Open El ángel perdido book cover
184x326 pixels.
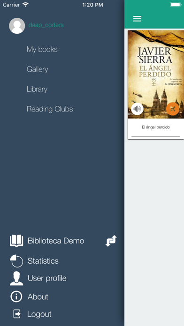click(156, 74)
